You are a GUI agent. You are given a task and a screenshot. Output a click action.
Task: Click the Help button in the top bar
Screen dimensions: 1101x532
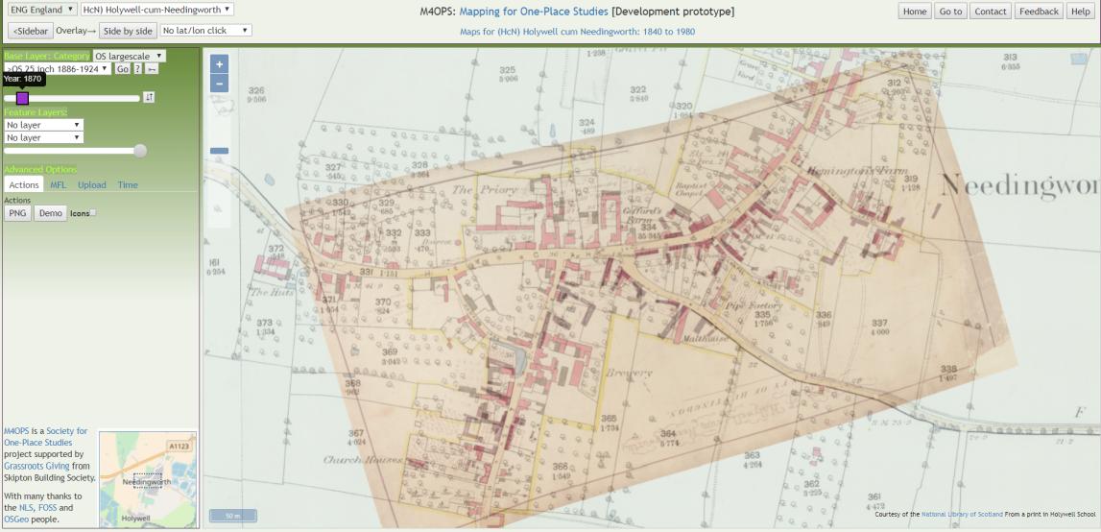[x=1080, y=12]
